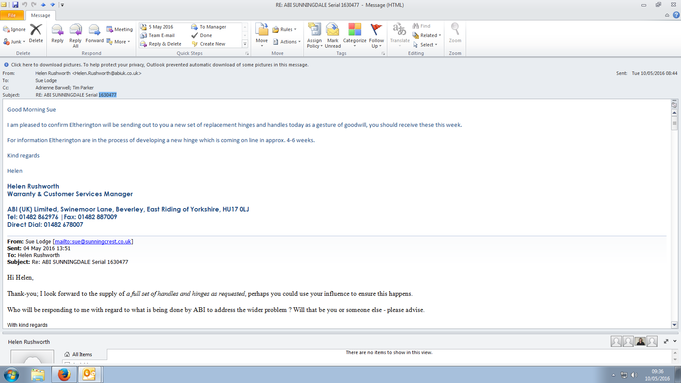The height and width of the screenshot is (383, 681).
Task: Open the Follow Up flag menu
Action: click(x=377, y=36)
